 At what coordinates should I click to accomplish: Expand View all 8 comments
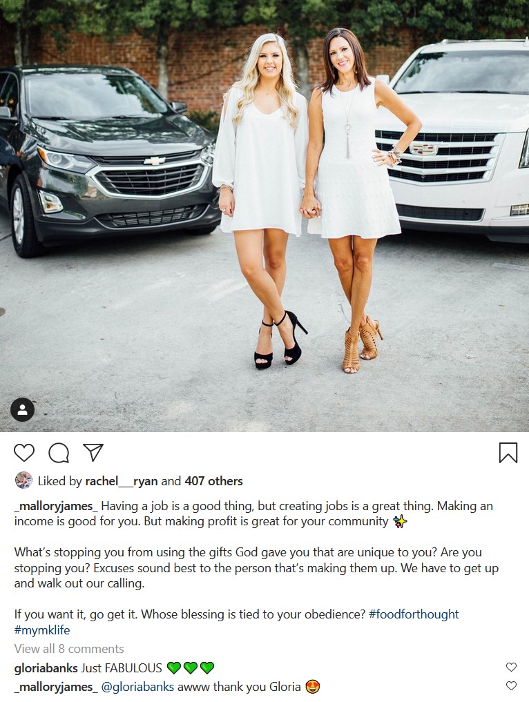coord(69,649)
